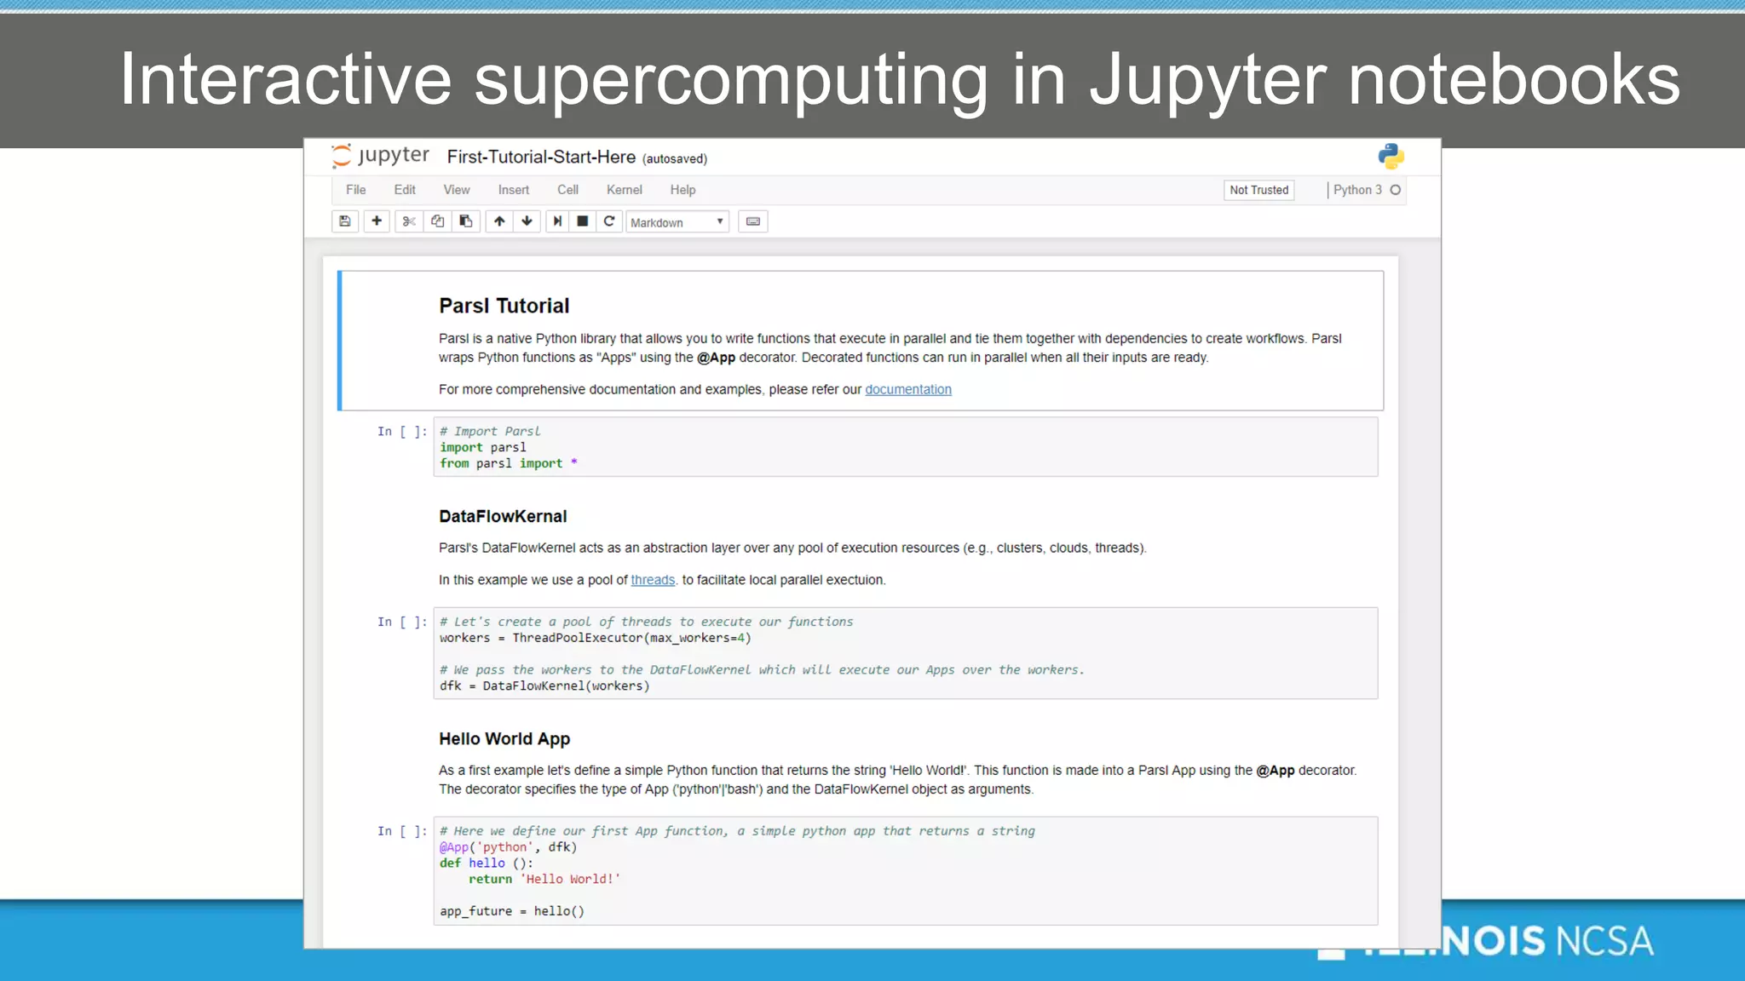Viewport: 1745px width, 981px height.
Task: Open the Insert menu
Action: (514, 190)
